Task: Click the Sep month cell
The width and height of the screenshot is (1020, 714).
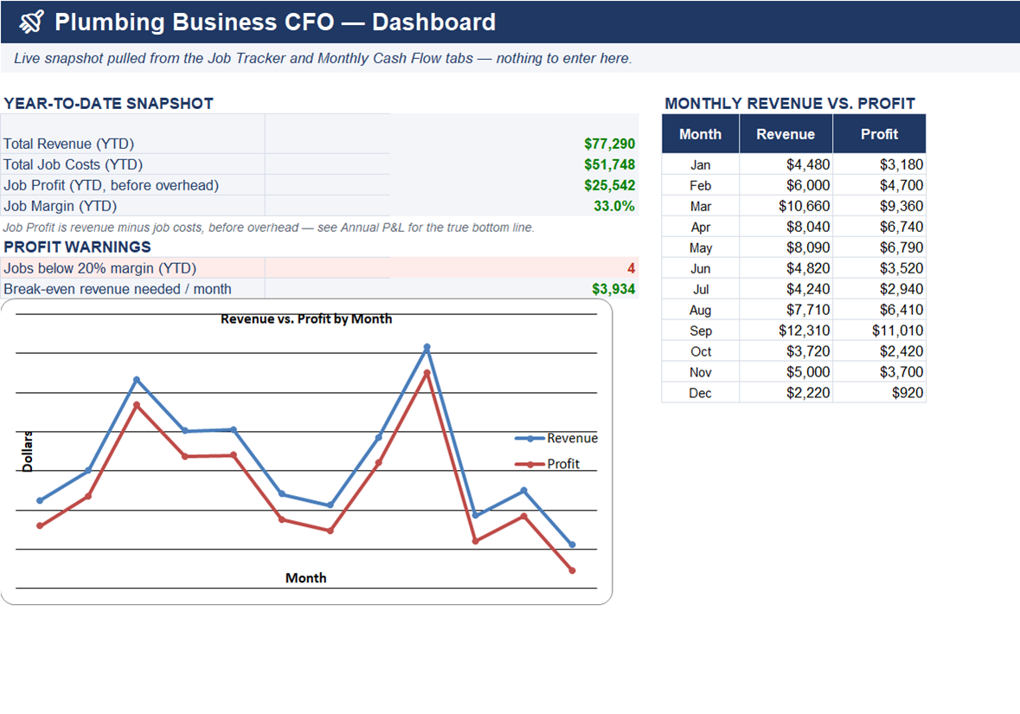Action: [x=701, y=331]
